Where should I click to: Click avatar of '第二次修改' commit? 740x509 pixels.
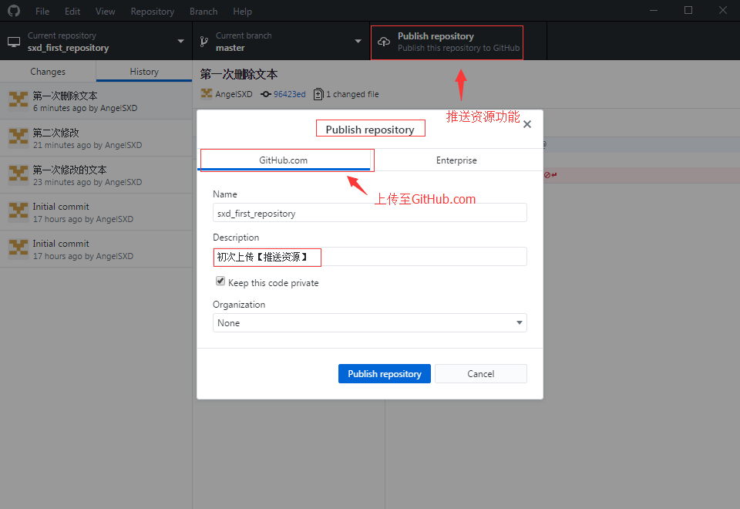click(x=18, y=138)
